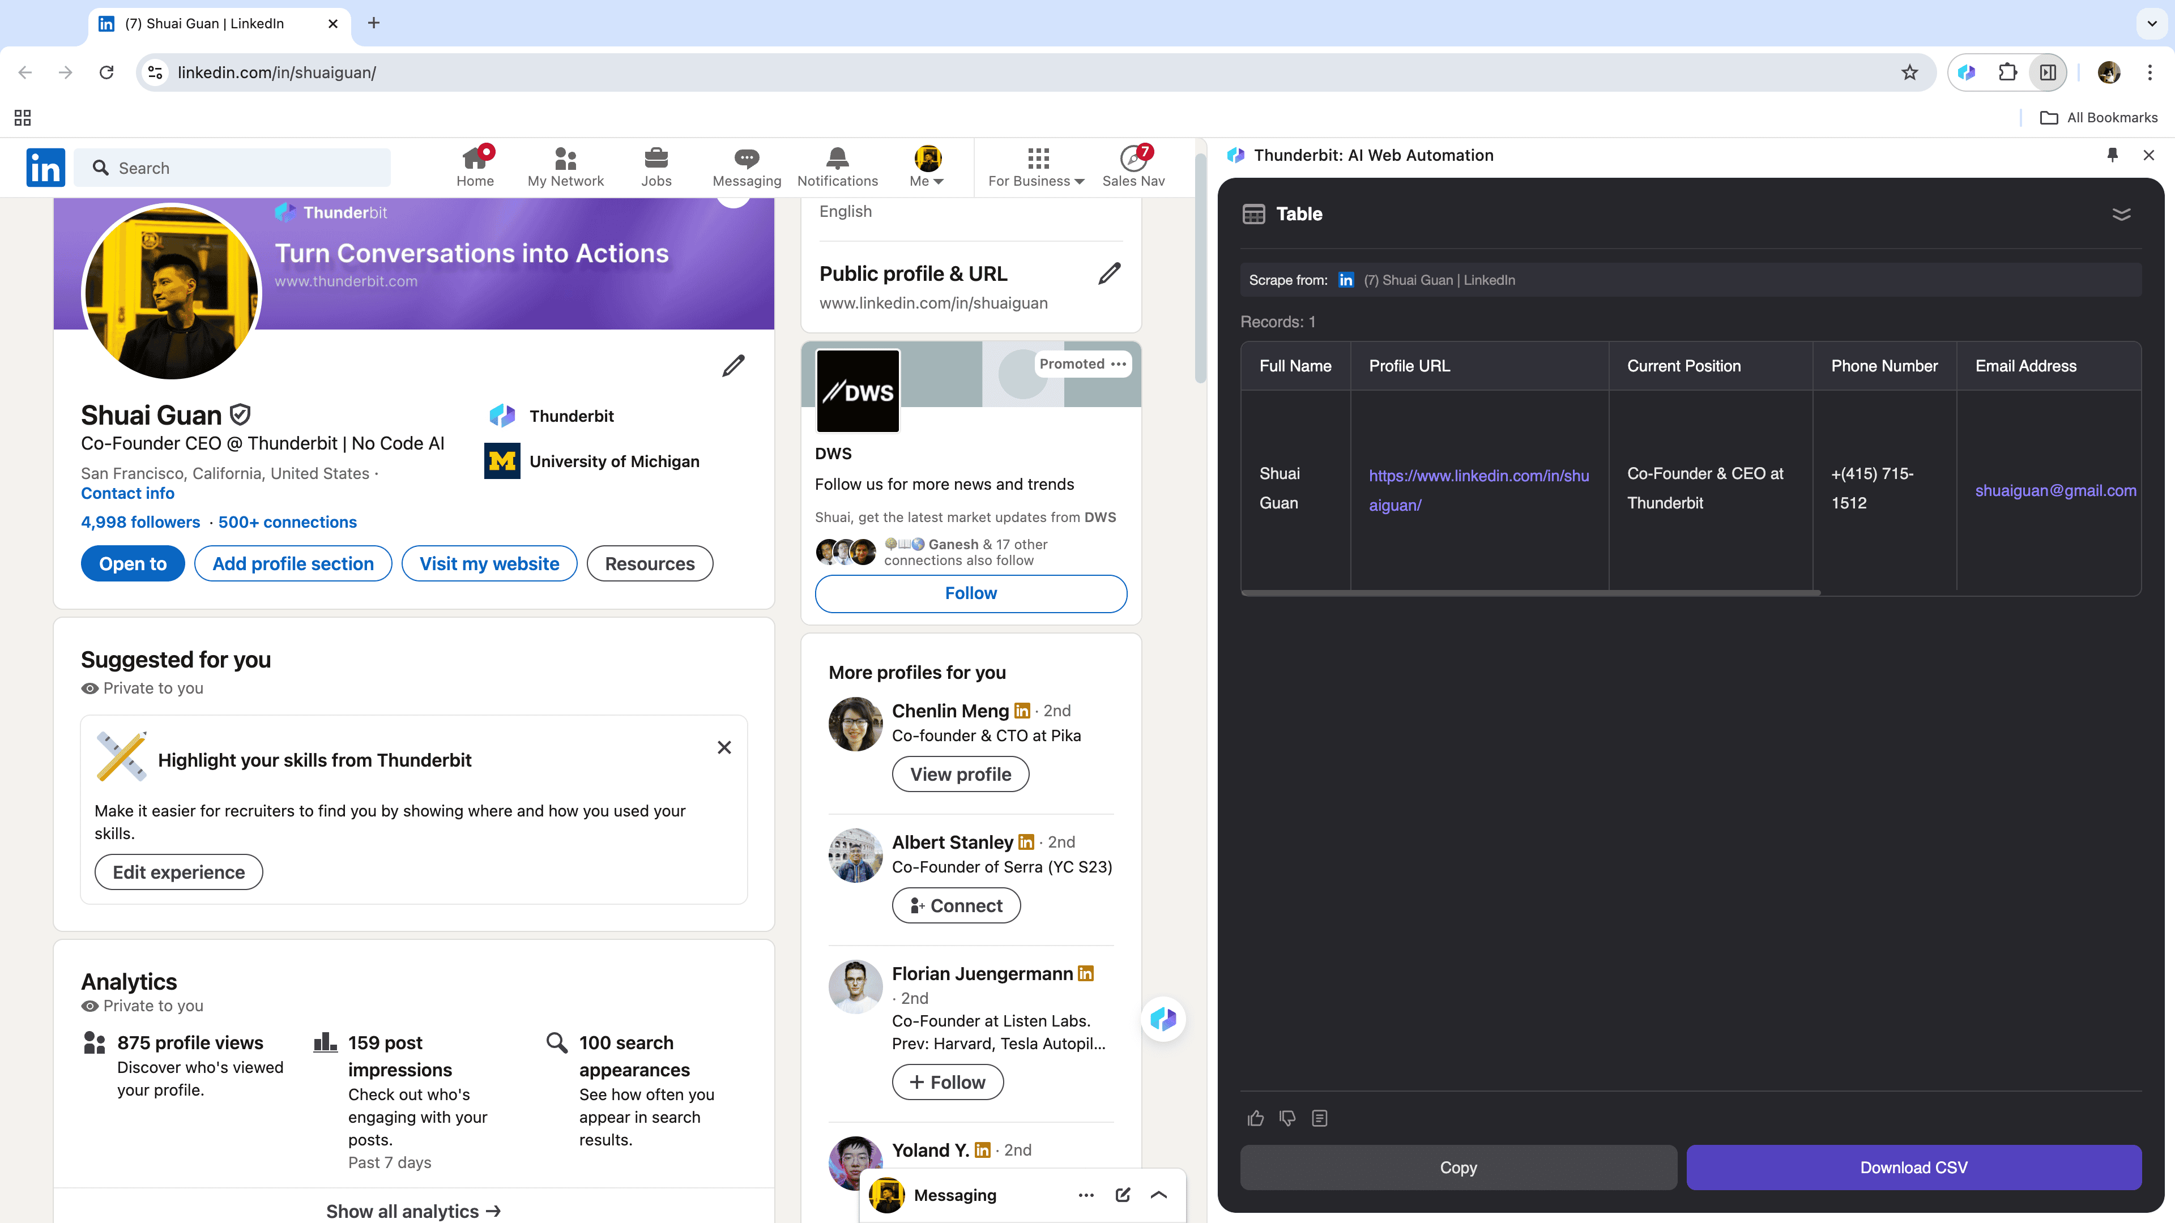
Task: Open scraped LinkedIn profile URL link
Action: 1478,490
